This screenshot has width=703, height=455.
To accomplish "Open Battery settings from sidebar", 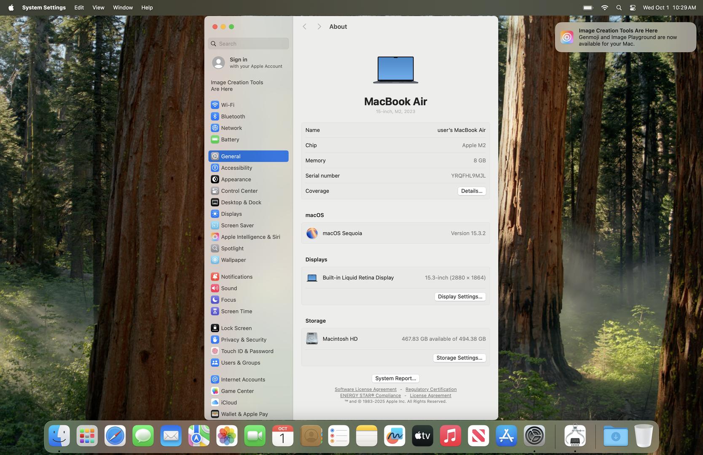I will click(230, 139).
